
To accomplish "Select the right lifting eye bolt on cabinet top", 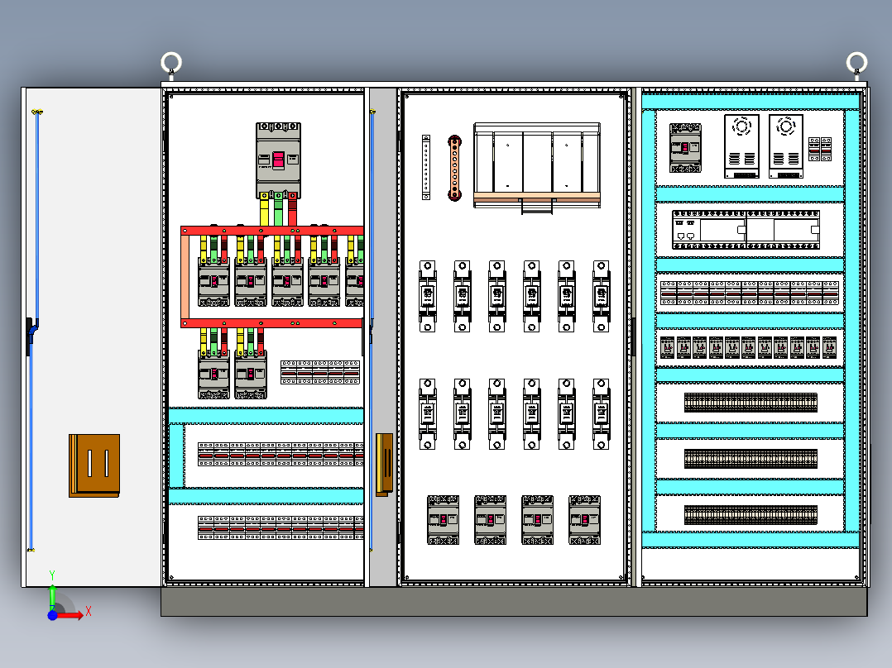I will pyautogui.click(x=856, y=63).
